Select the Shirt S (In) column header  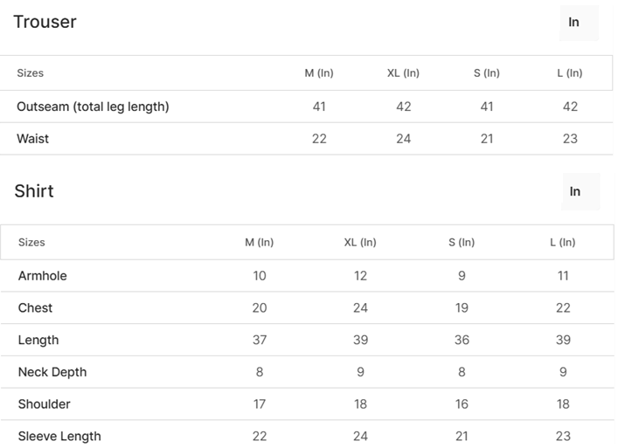tap(462, 242)
